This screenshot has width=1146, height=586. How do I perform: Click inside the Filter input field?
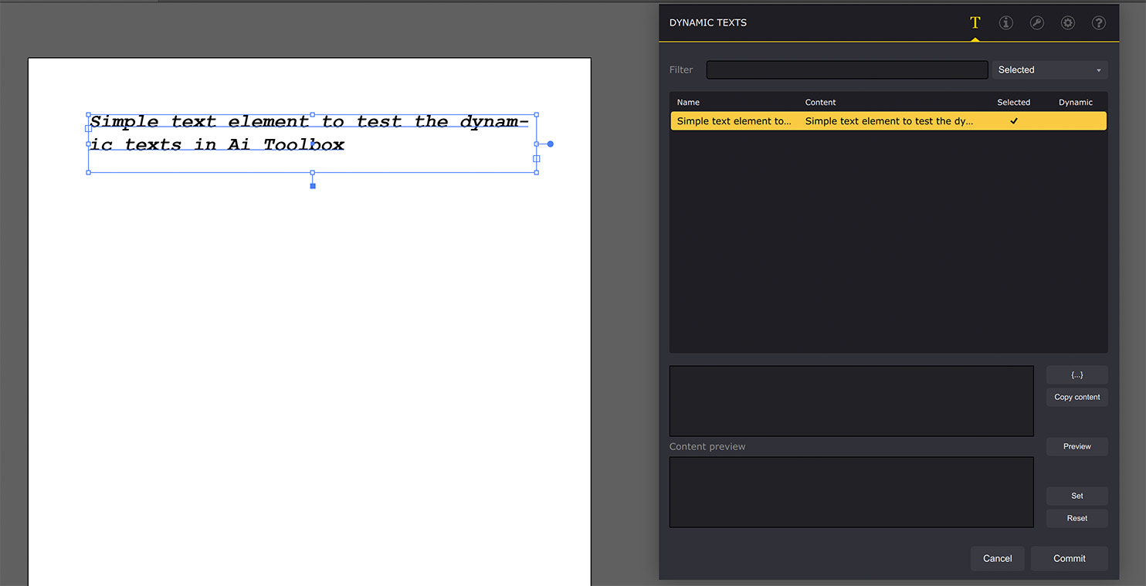846,69
